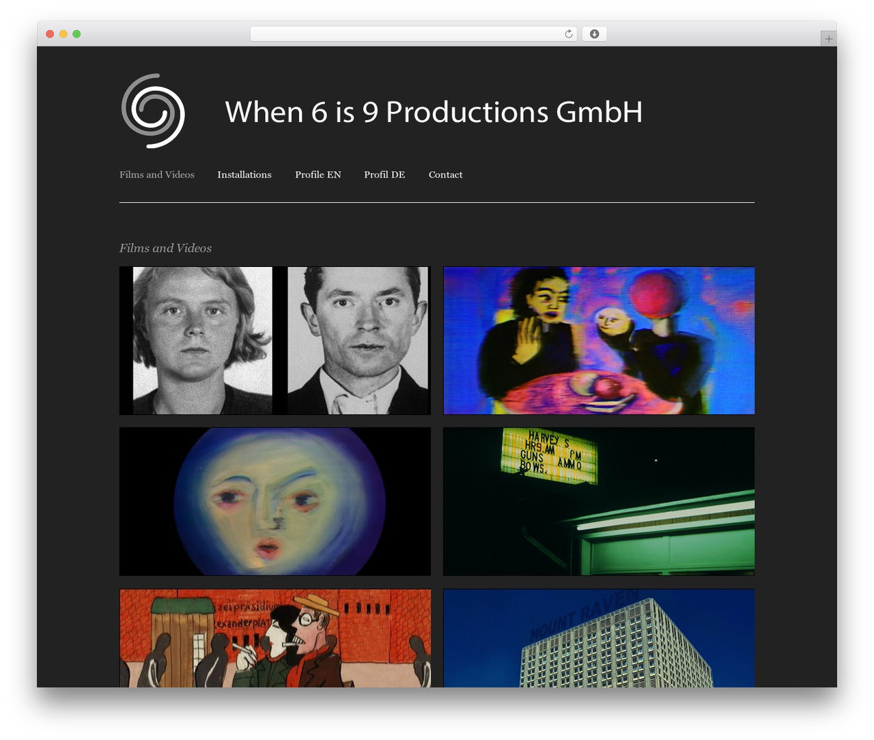Image resolution: width=874 pixels, height=740 pixels.
Task: Switch to the Profil DE page
Action: pyautogui.click(x=384, y=175)
